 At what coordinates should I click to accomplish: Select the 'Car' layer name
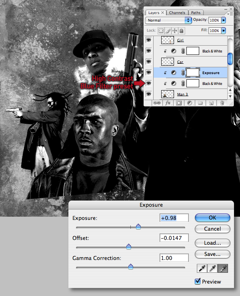pyautogui.click(x=180, y=62)
